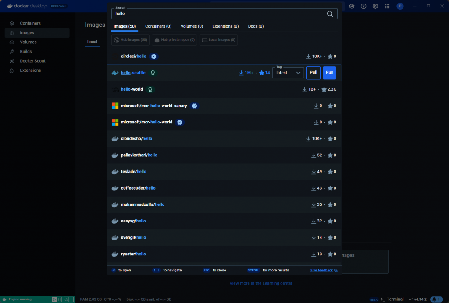Click the Volumes sidebar icon
Viewport: 449px width, 303px height.
click(x=12, y=42)
